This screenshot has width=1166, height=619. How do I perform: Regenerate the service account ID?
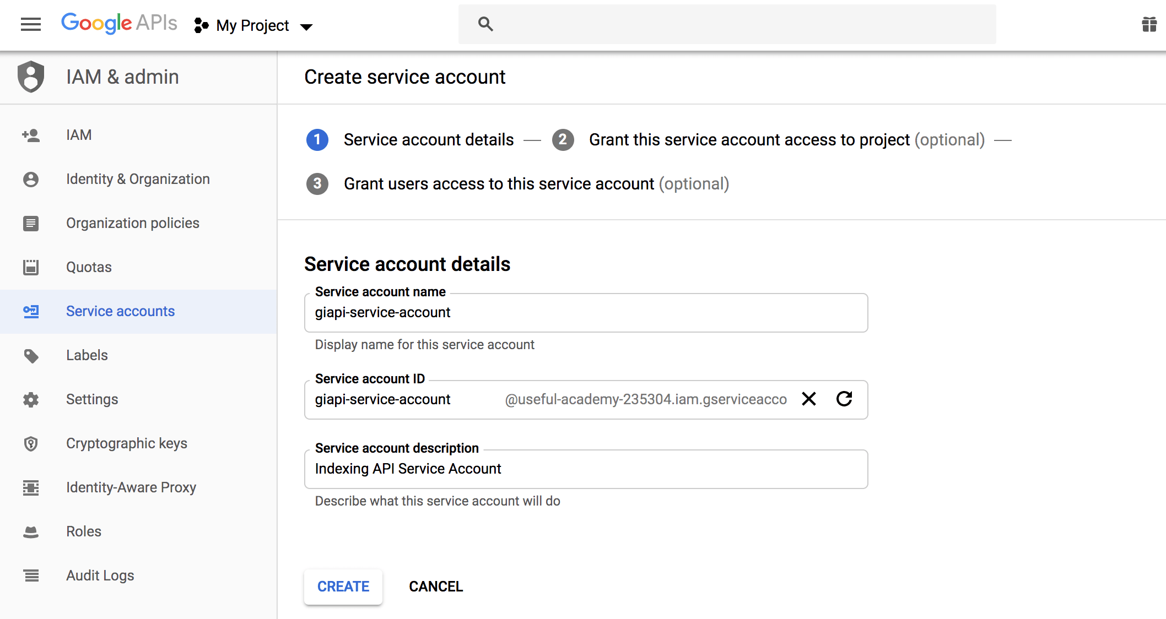tap(844, 399)
